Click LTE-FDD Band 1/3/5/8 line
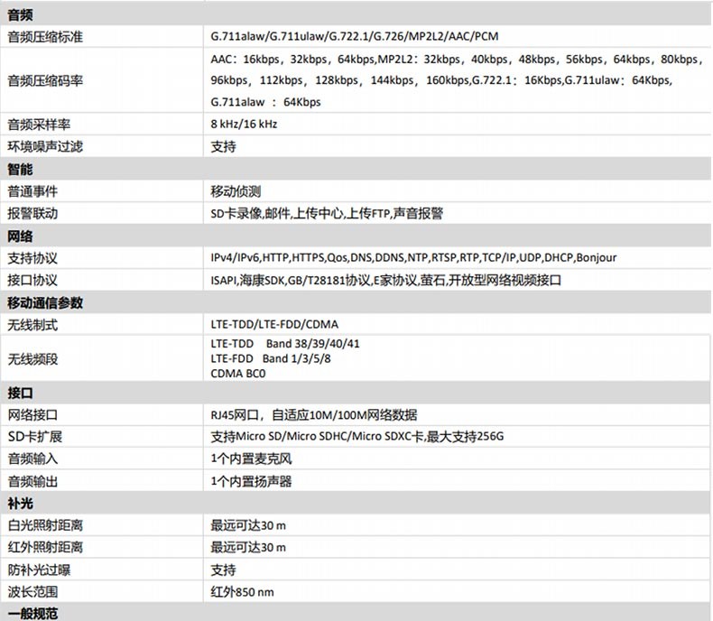Screen dimensions: 713x621 [x=271, y=358]
